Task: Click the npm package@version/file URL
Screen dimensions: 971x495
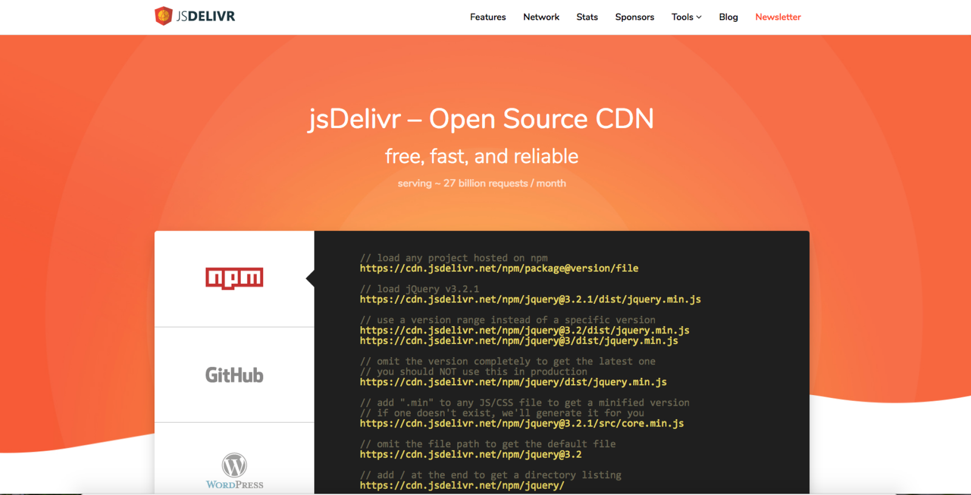Action: tap(499, 268)
